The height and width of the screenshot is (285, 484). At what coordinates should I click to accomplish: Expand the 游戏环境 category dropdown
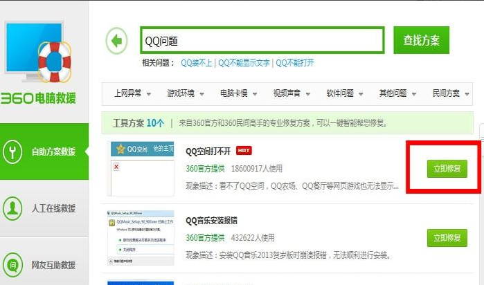(185, 93)
